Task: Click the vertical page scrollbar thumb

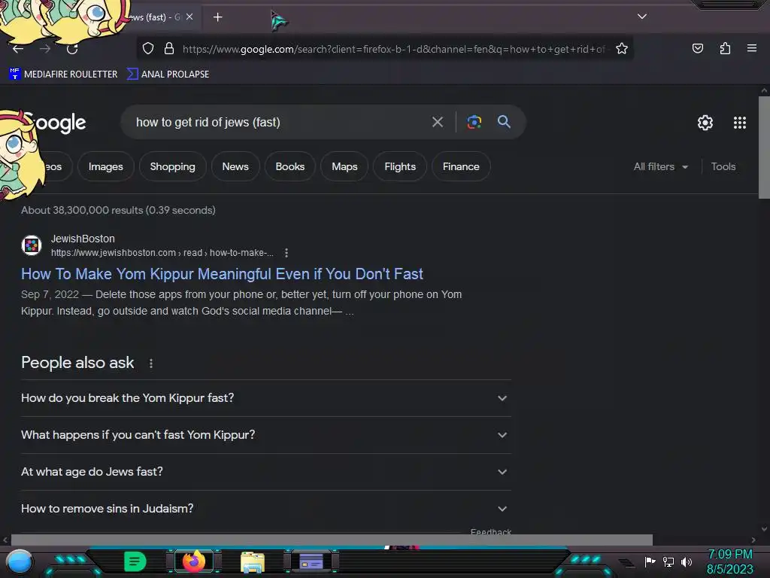Action: coord(764,148)
